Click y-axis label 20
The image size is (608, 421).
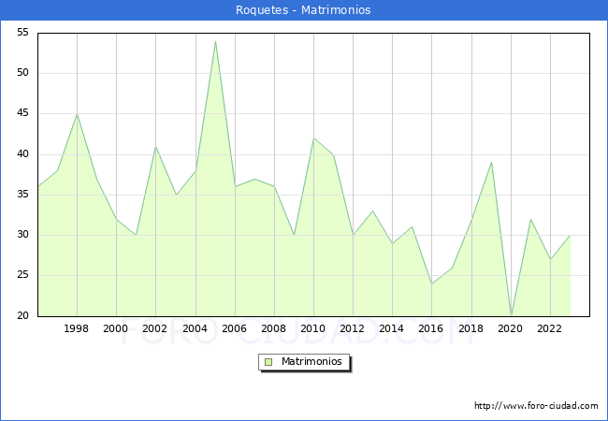(x=22, y=316)
